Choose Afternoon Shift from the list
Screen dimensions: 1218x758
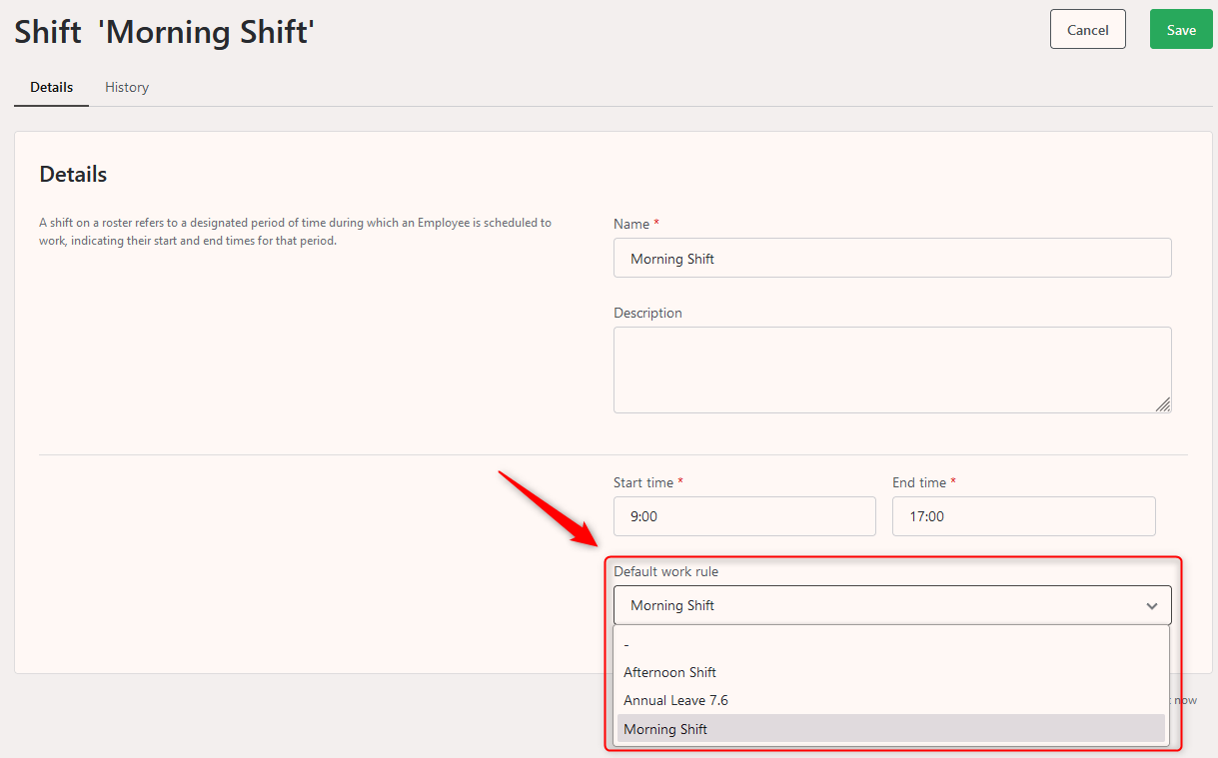(891, 672)
